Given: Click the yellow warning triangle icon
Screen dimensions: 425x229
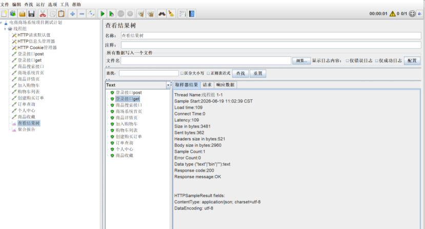Looking at the screenshot, I should [392, 13].
